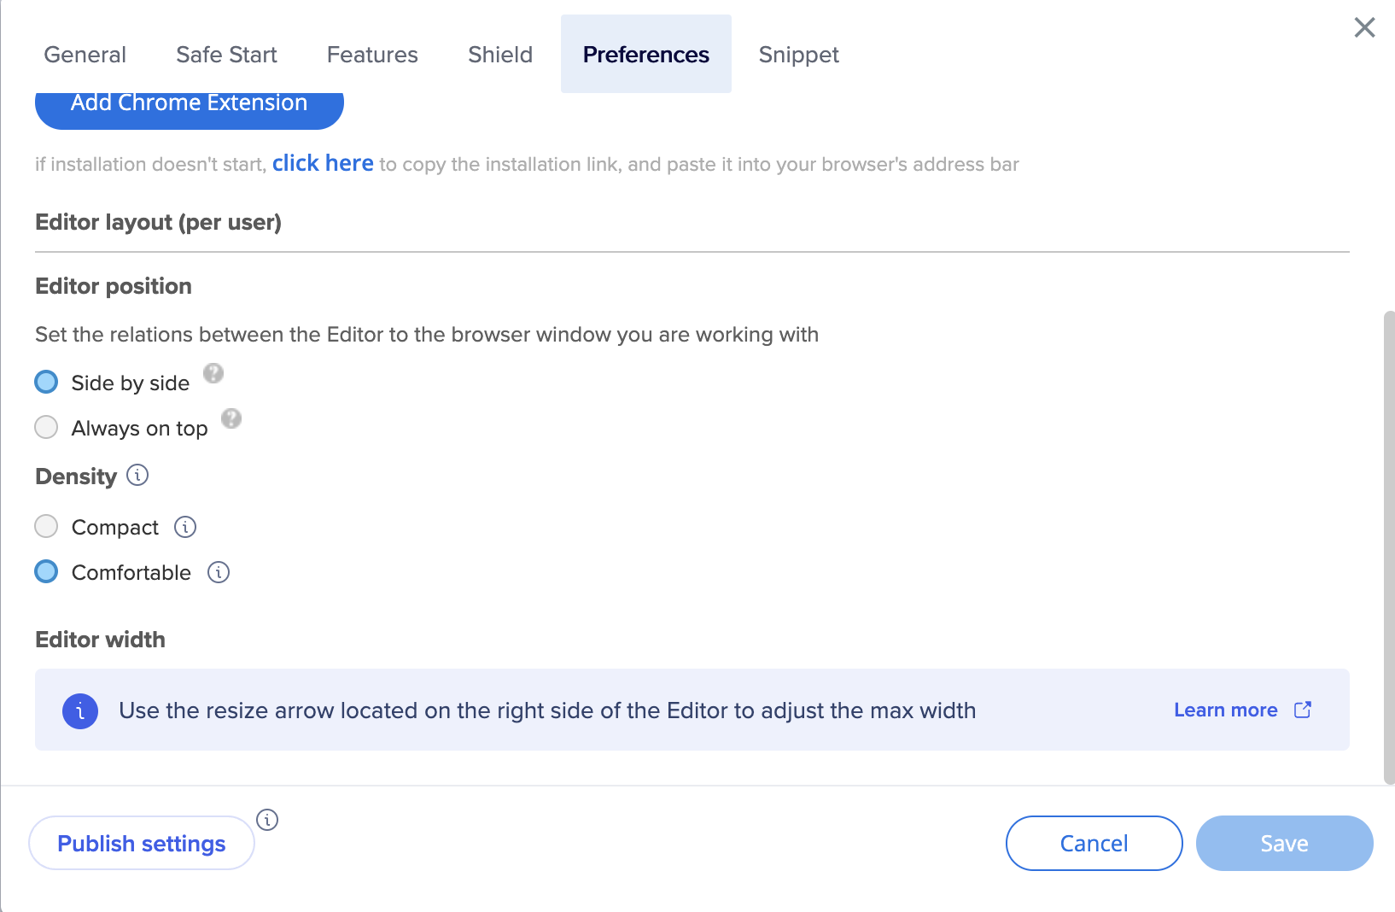Click help icon next to Side by side

point(213,373)
